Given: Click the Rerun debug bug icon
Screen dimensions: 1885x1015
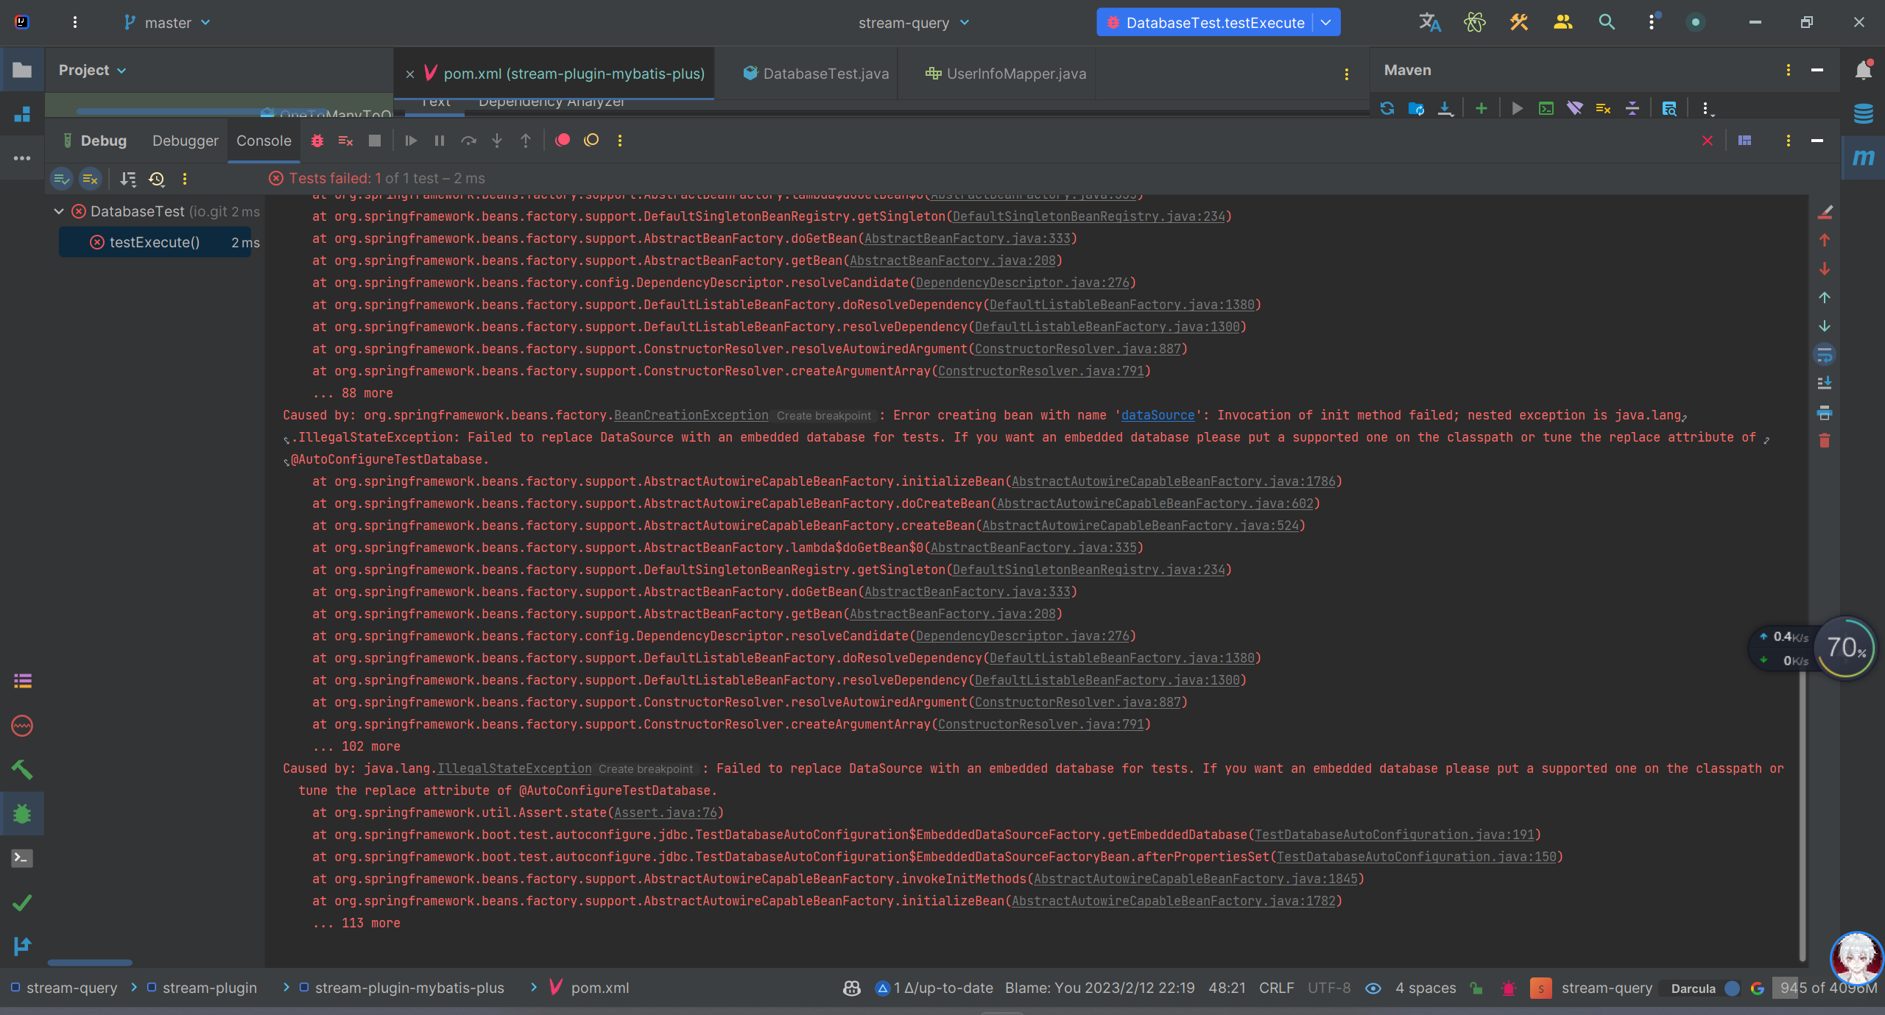Looking at the screenshot, I should pyautogui.click(x=317, y=141).
